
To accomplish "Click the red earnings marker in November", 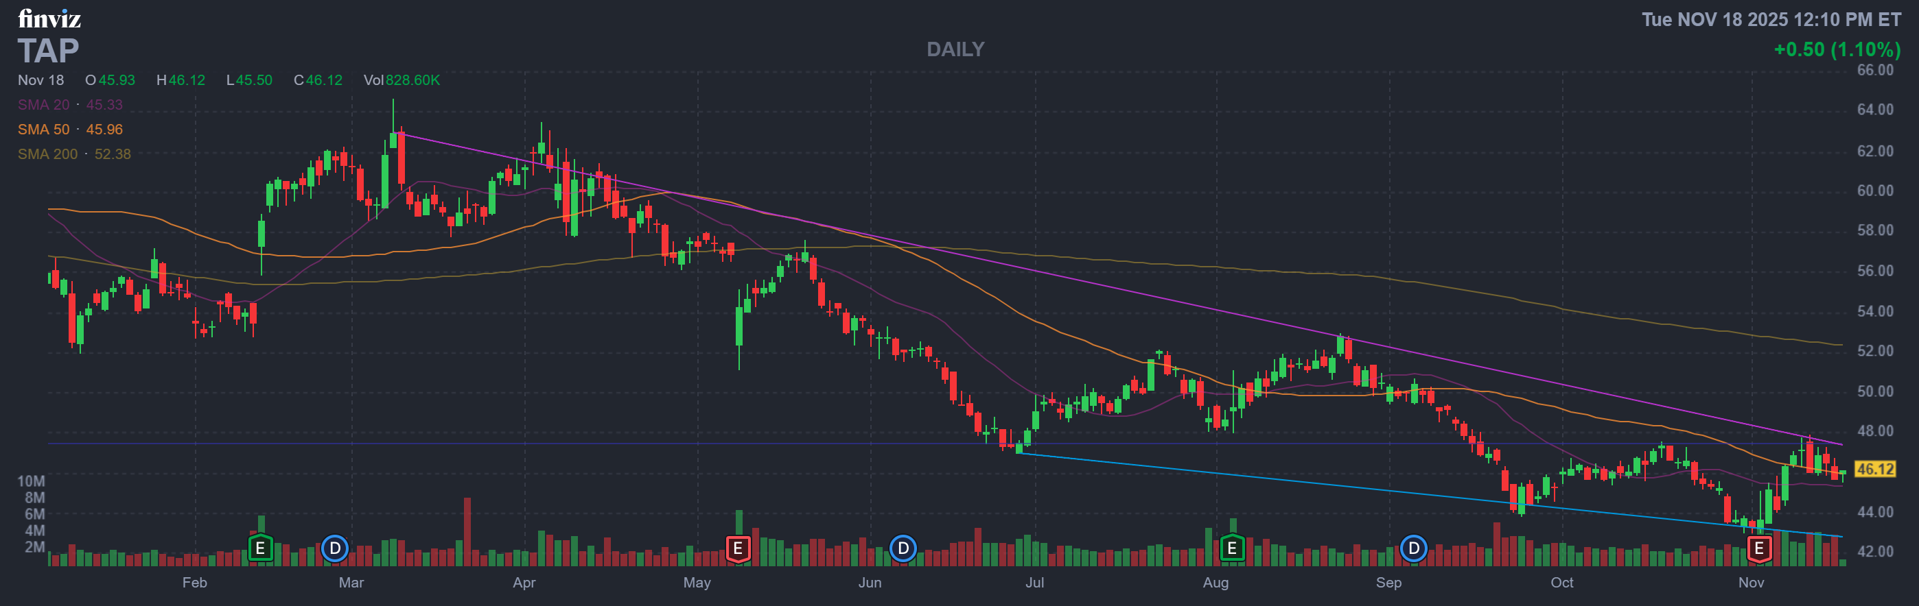I will click(x=1759, y=548).
